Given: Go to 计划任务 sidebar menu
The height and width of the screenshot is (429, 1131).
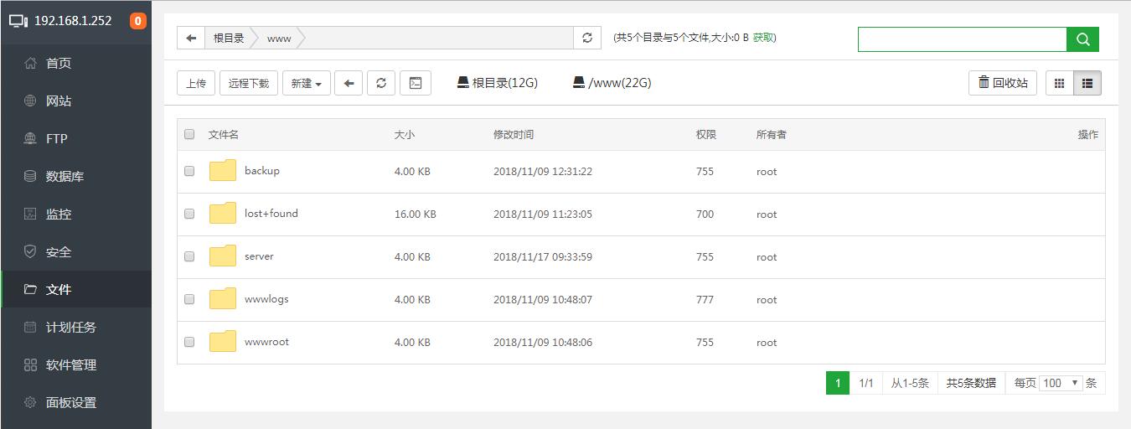Looking at the screenshot, I should coord(70,327).
